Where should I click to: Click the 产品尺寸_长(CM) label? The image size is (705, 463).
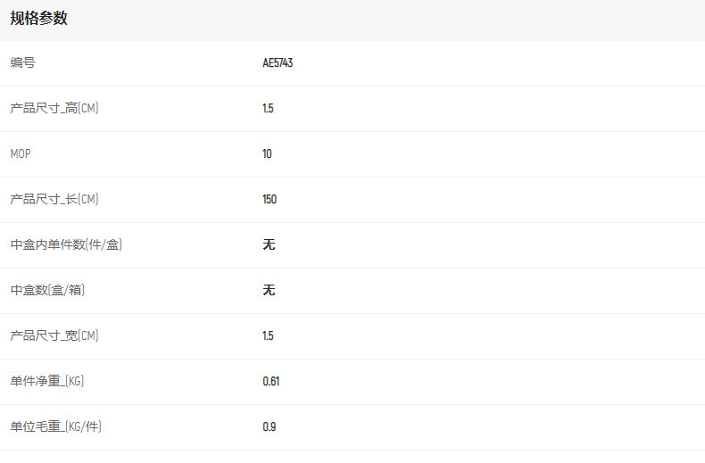pos(54,200)
